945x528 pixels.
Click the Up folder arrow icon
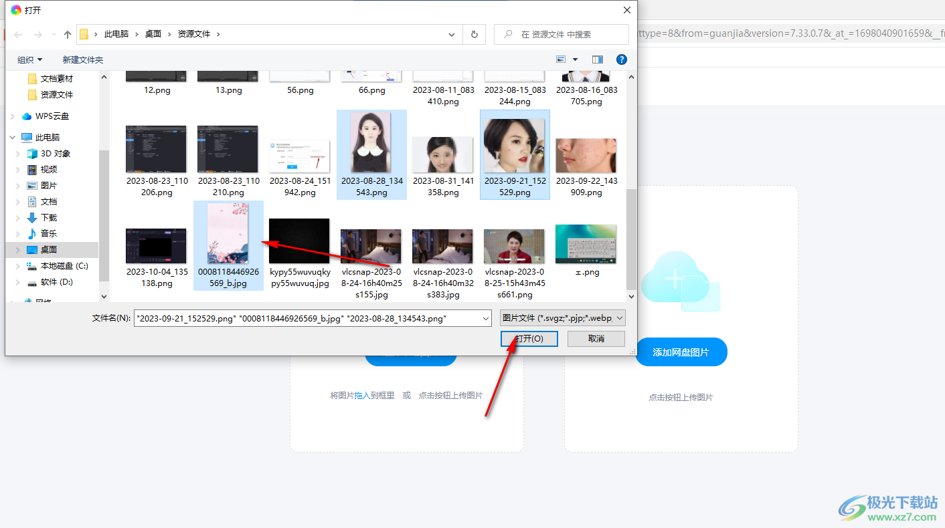67,35
